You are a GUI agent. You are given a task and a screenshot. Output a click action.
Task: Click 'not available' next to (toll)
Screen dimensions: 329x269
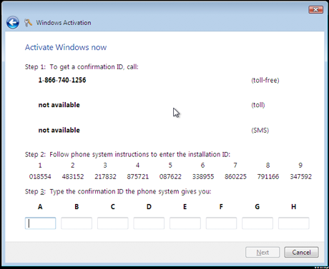[x=59, y=105]
